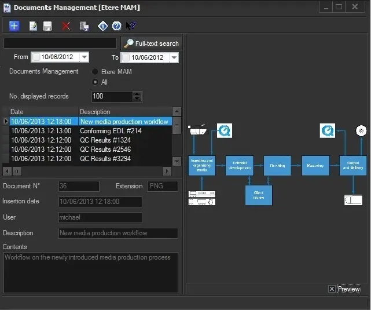Screen dimensions: 371x310
Task: Click the Save floppy disk icon
Action: click(47, 26)
